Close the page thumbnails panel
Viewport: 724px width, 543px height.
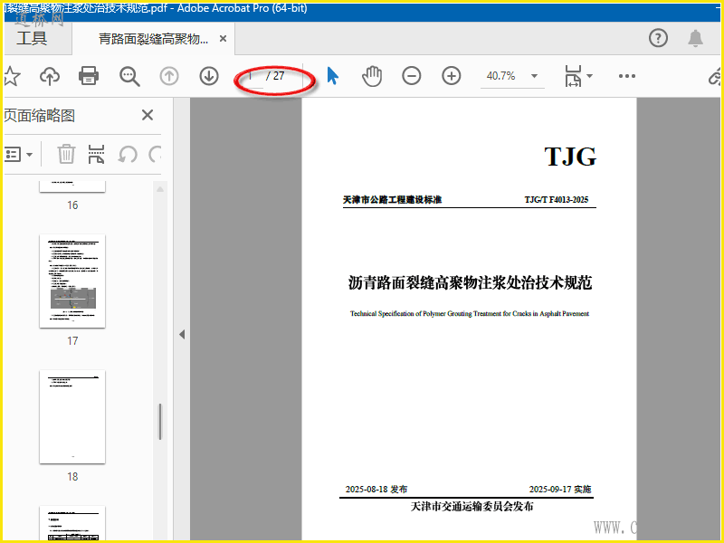pyautogui.click(x=148, y=115)
